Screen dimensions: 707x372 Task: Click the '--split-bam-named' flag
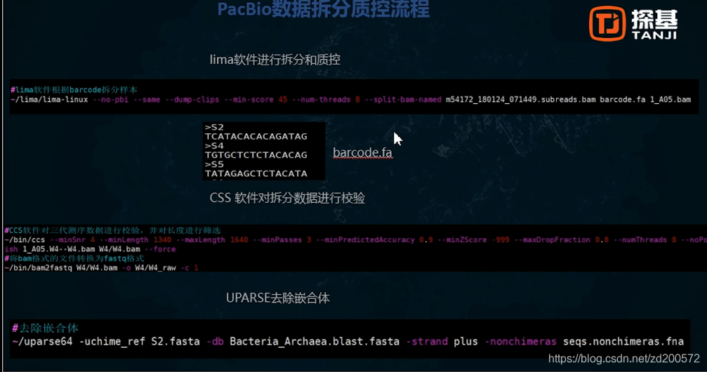(403, 99)
